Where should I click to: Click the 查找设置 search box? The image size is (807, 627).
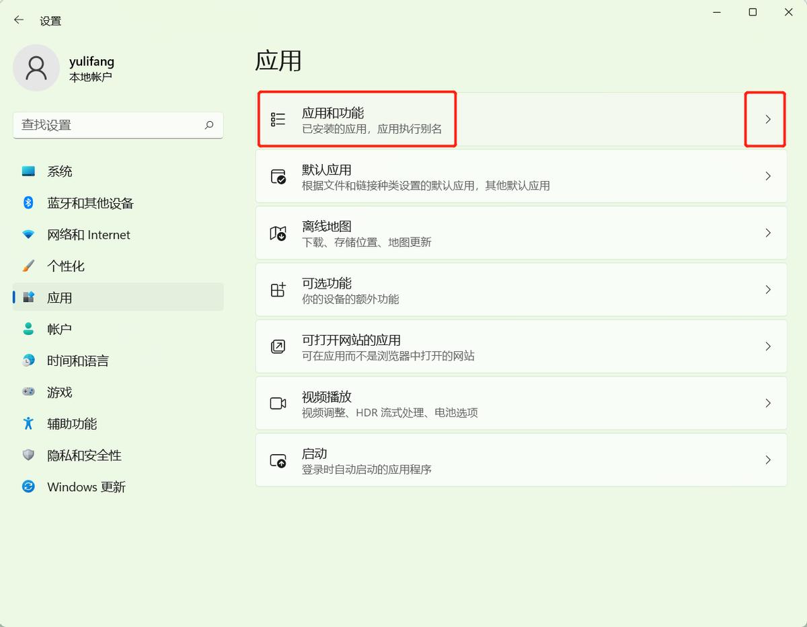click(x=118, y=125)
